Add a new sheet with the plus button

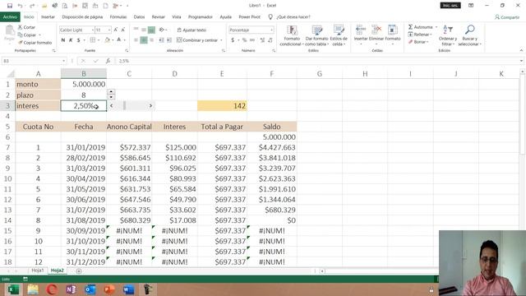tap(79, 271)
